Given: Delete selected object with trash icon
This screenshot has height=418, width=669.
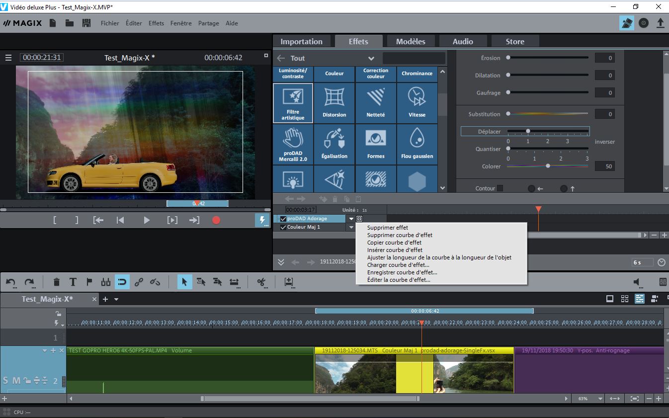Looking at the screenshot, I should click(56, 282).
